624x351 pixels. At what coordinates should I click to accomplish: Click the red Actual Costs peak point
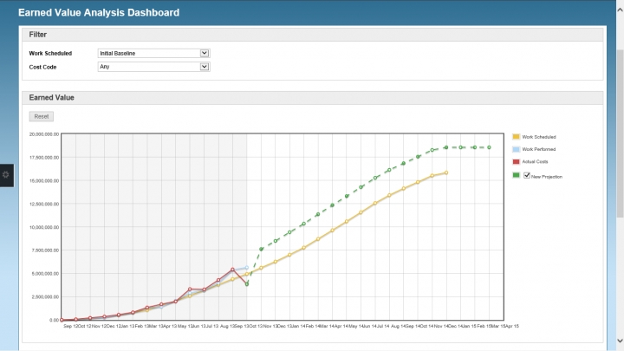(233, 270)
